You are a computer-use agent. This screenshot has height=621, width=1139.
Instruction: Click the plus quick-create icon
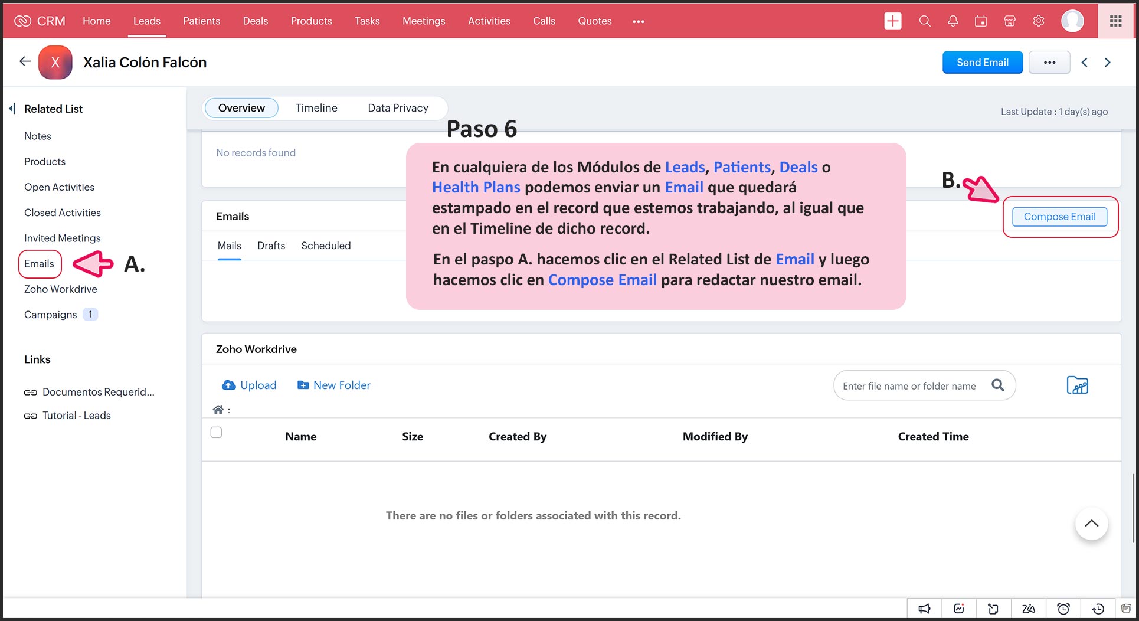[892, 21]
